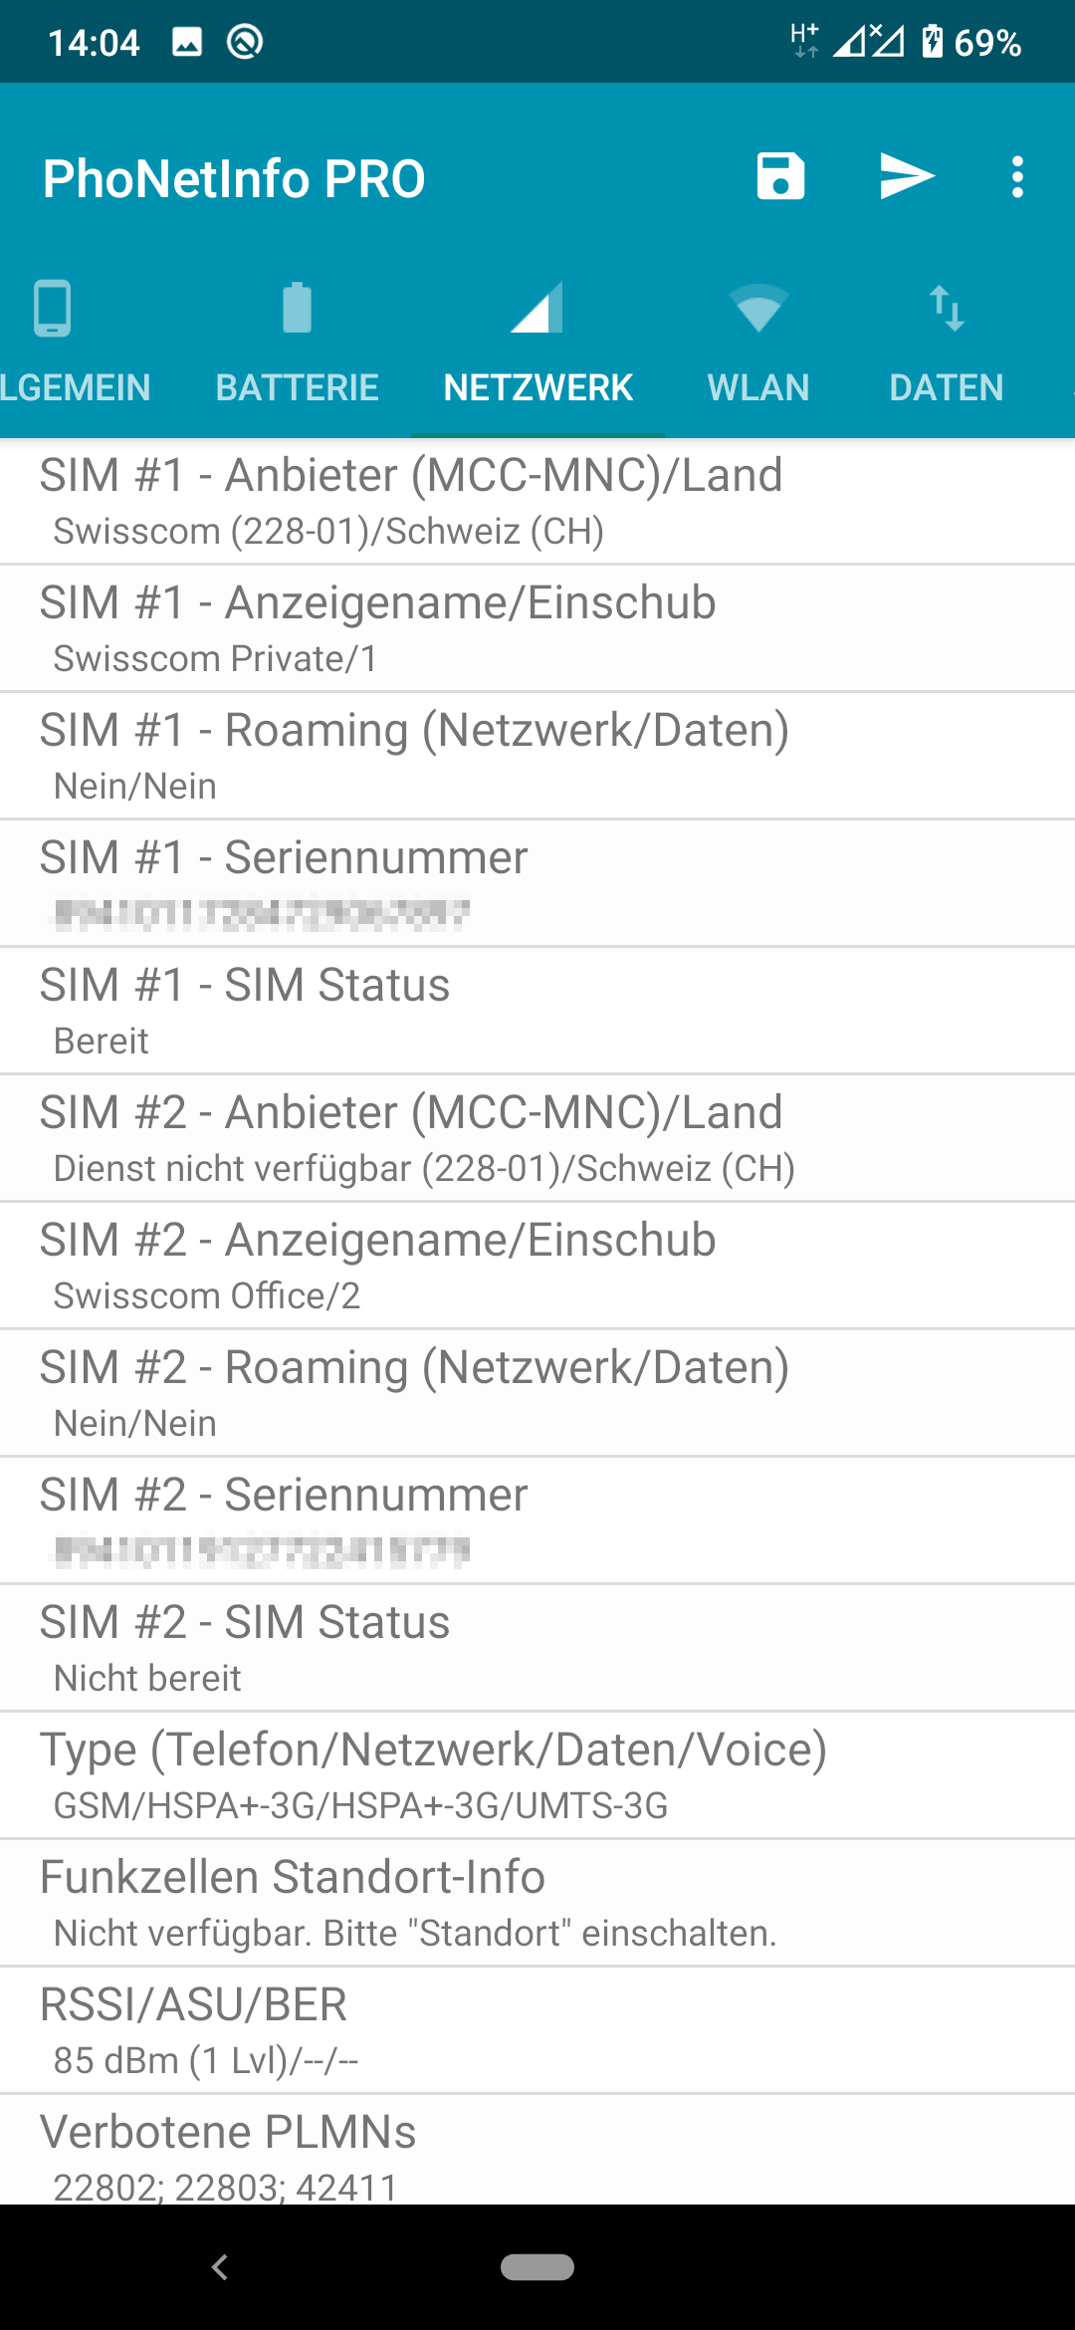Select the RSSI/ASU/BER signal row
Screen dimensions: 1075x2330
pos(537,2031)
